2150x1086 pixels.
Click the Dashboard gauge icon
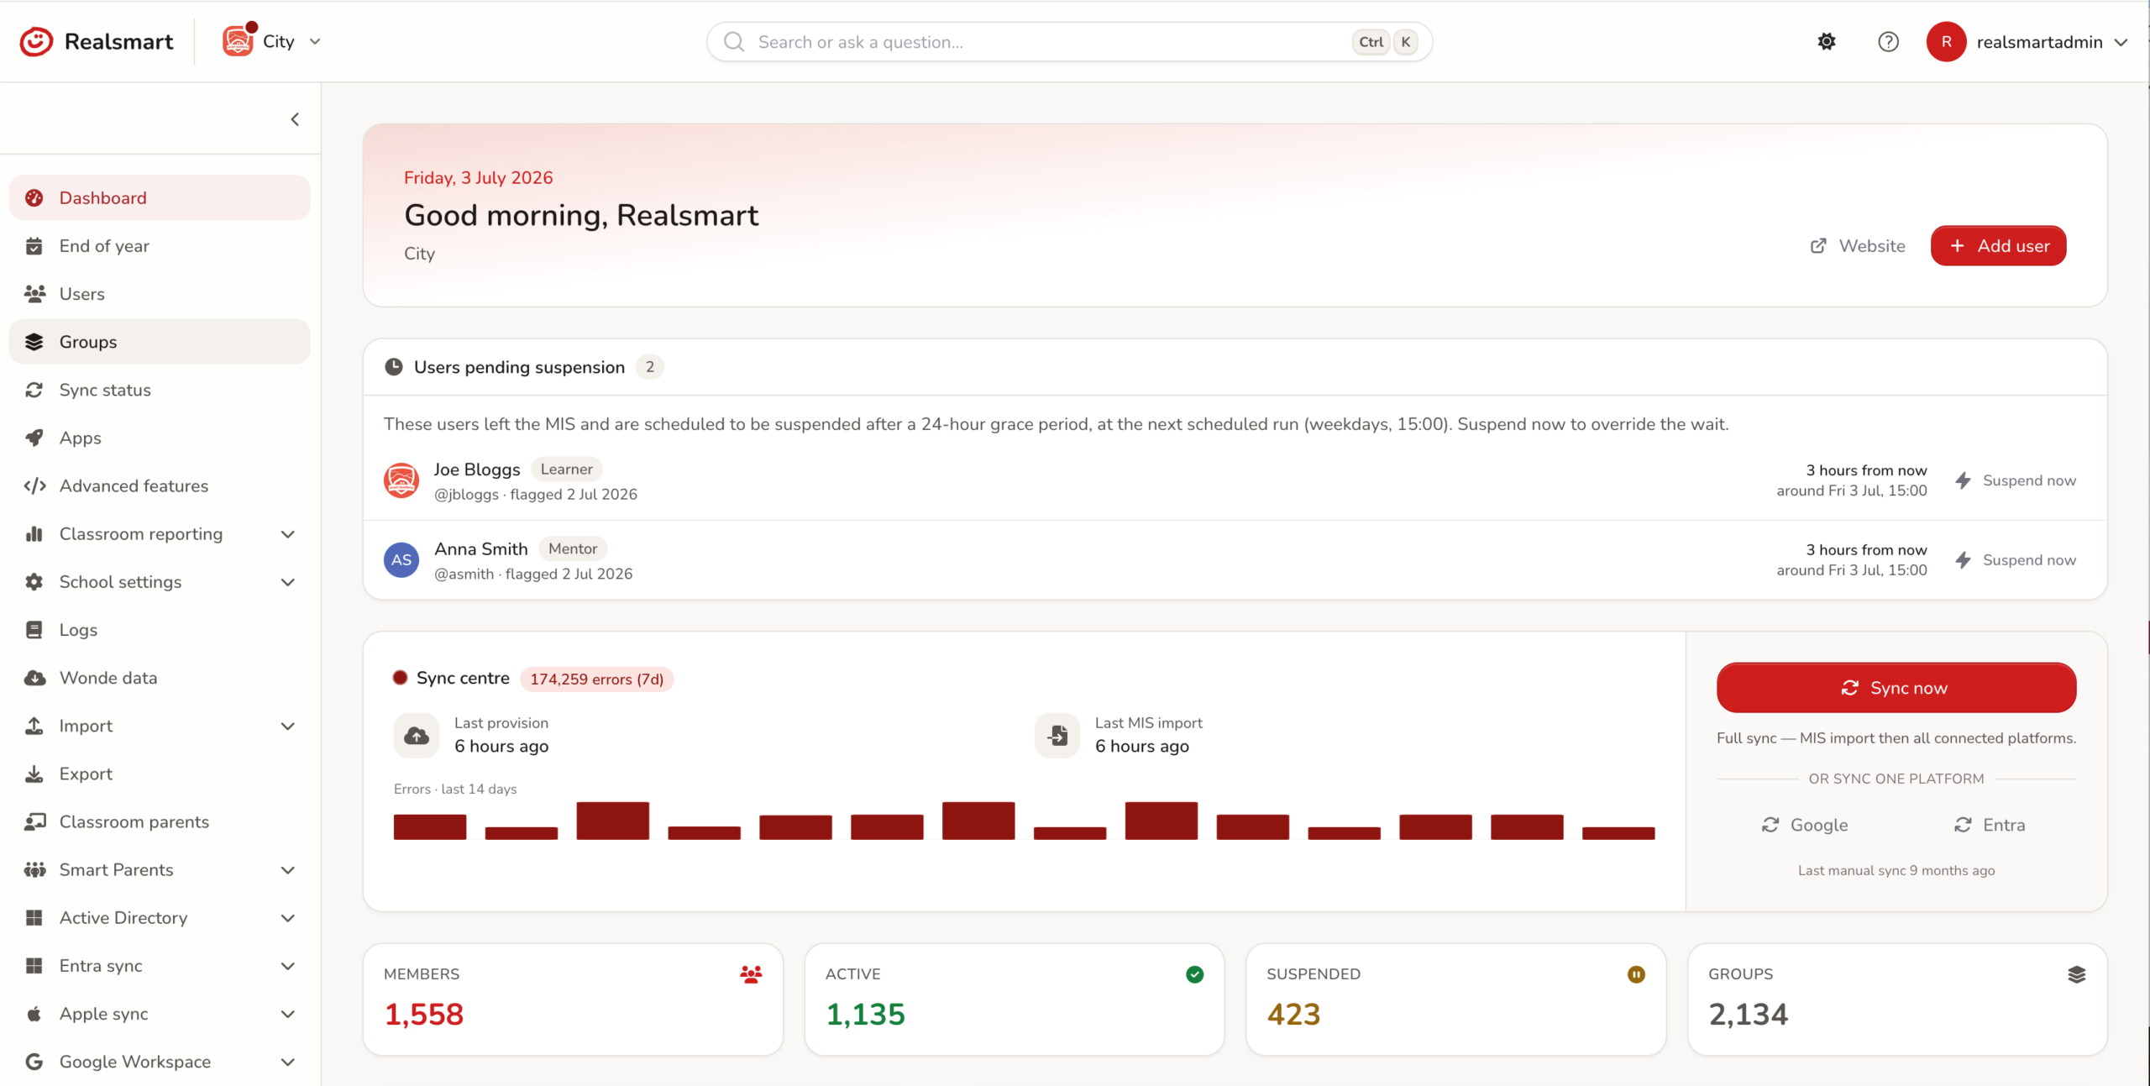tap(34, 197)
